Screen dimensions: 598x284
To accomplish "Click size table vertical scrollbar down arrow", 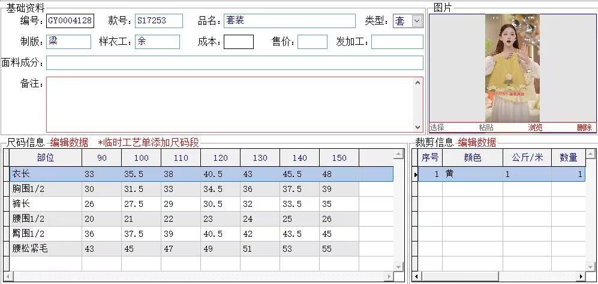I will 398,267.
